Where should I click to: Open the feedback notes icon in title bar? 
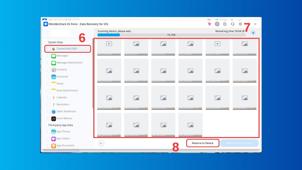(225, 24)
